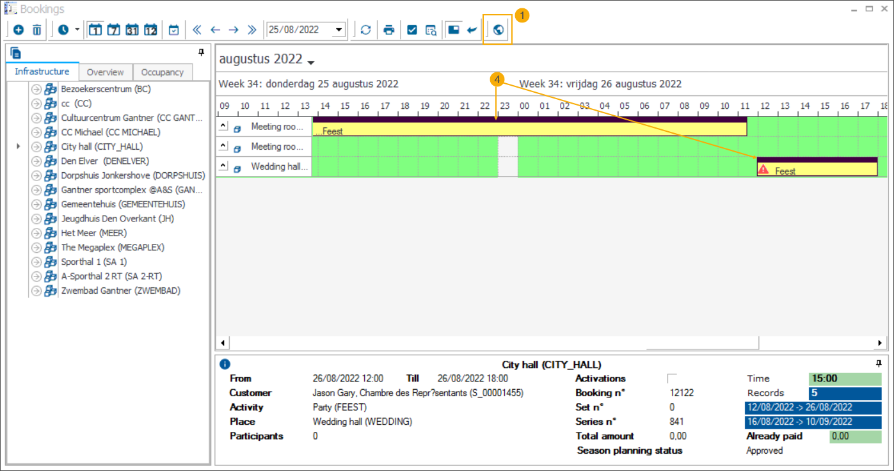
Task: Select Sporthal 1 (SA 1) item
Action: coord(93,262)
